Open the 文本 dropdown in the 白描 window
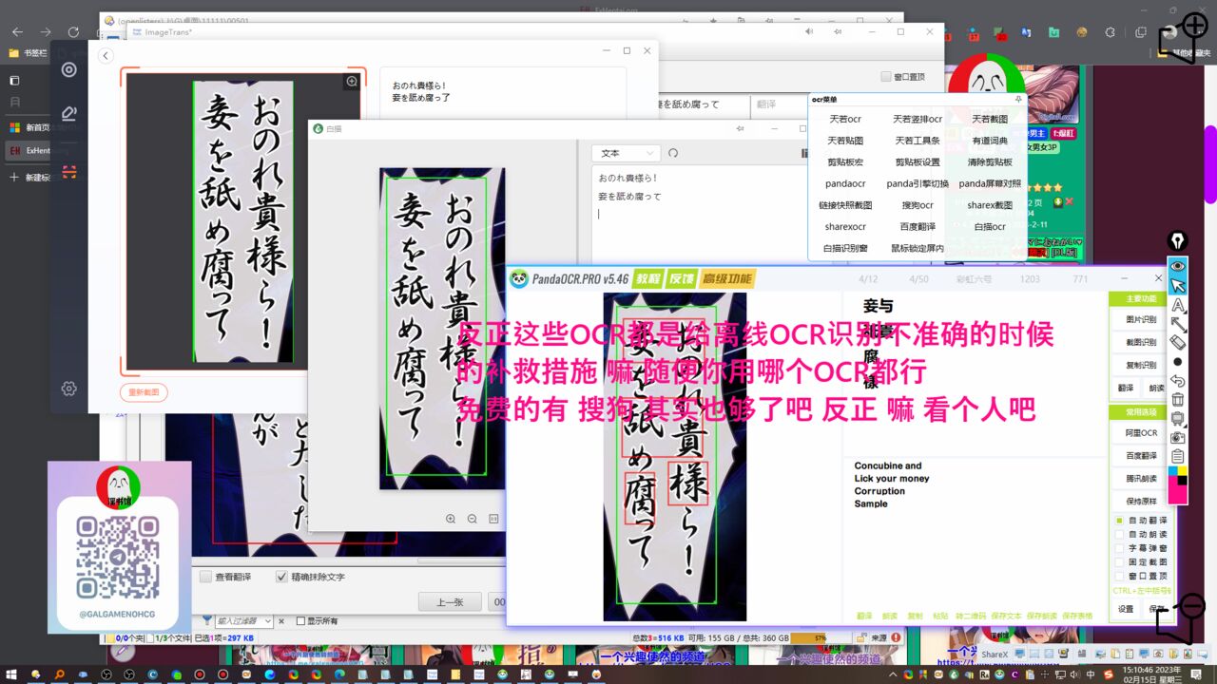 [626, 153]
